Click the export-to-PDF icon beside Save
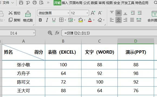157x97 pixels. tap(28, 3)
